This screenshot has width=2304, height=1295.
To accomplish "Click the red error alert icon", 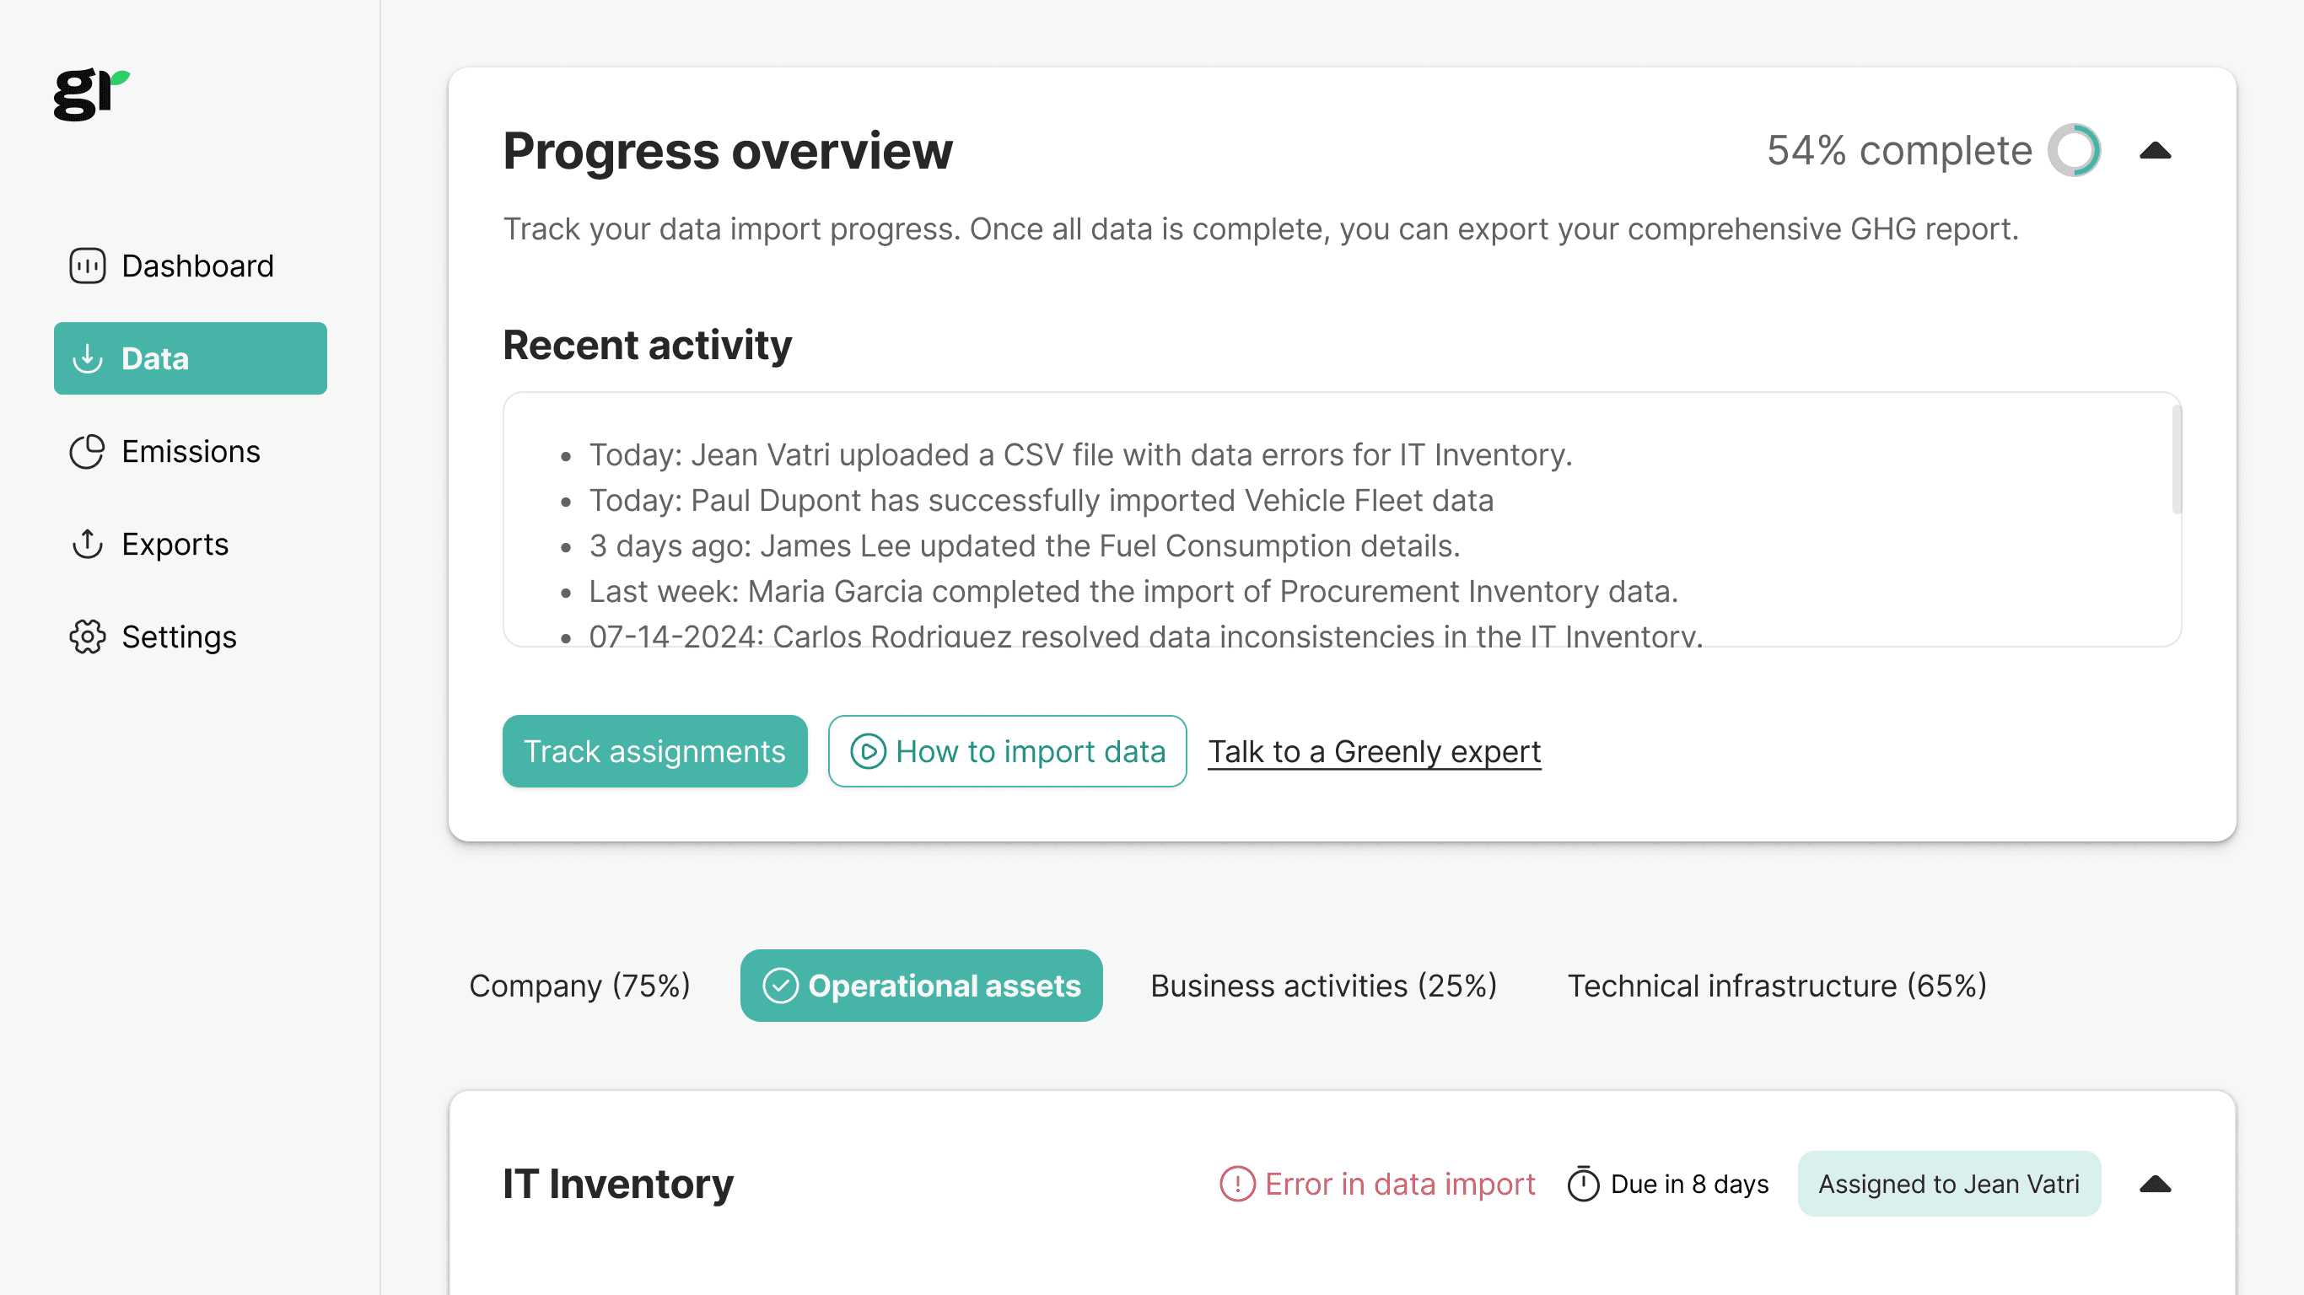I will (1237, 1184).
